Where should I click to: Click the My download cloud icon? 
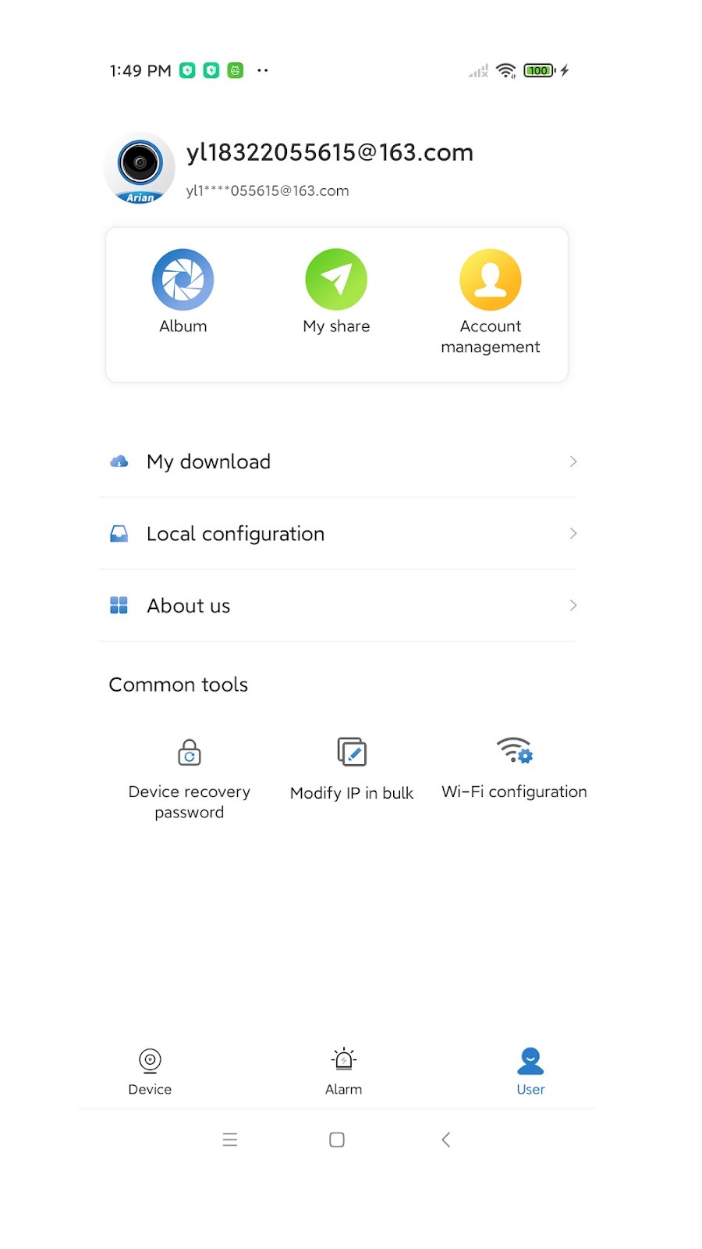click(119, 461)
